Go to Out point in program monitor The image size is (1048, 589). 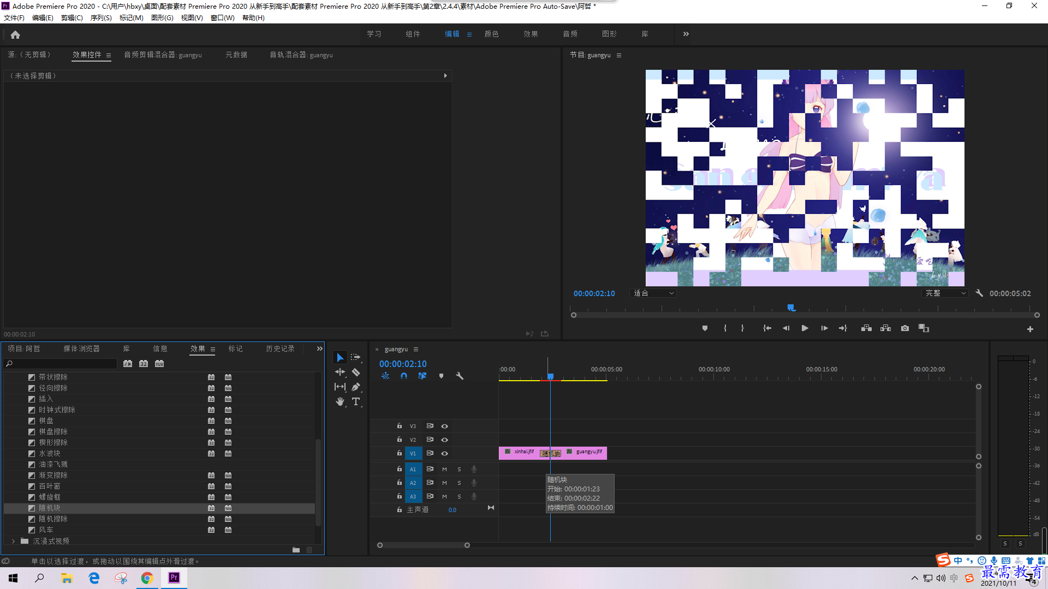coord(843,328)
